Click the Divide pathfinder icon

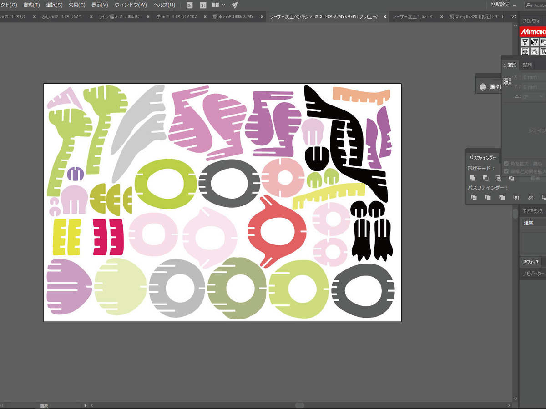[x=474, y=197]
